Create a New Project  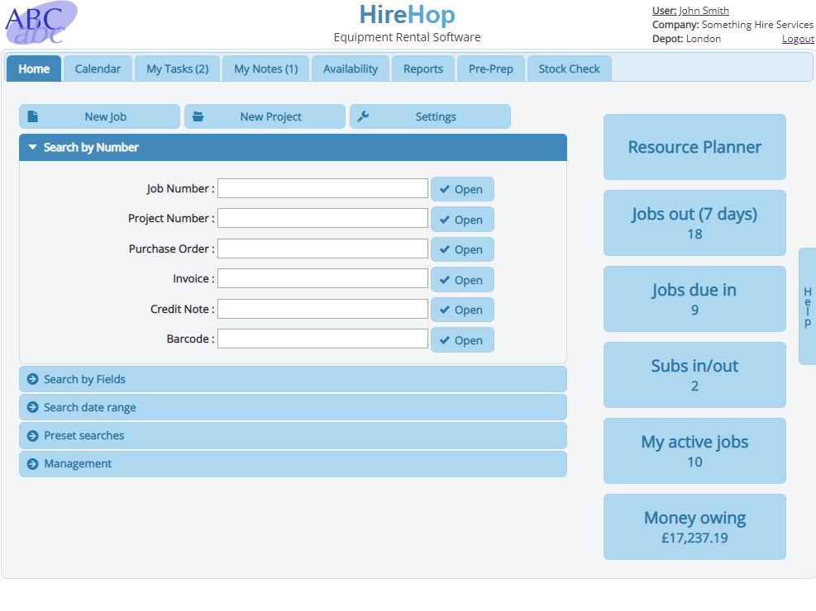tap(265, 116)
